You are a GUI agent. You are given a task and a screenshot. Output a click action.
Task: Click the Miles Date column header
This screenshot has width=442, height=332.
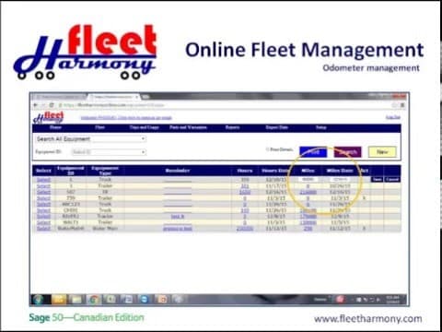pos(340,171)
